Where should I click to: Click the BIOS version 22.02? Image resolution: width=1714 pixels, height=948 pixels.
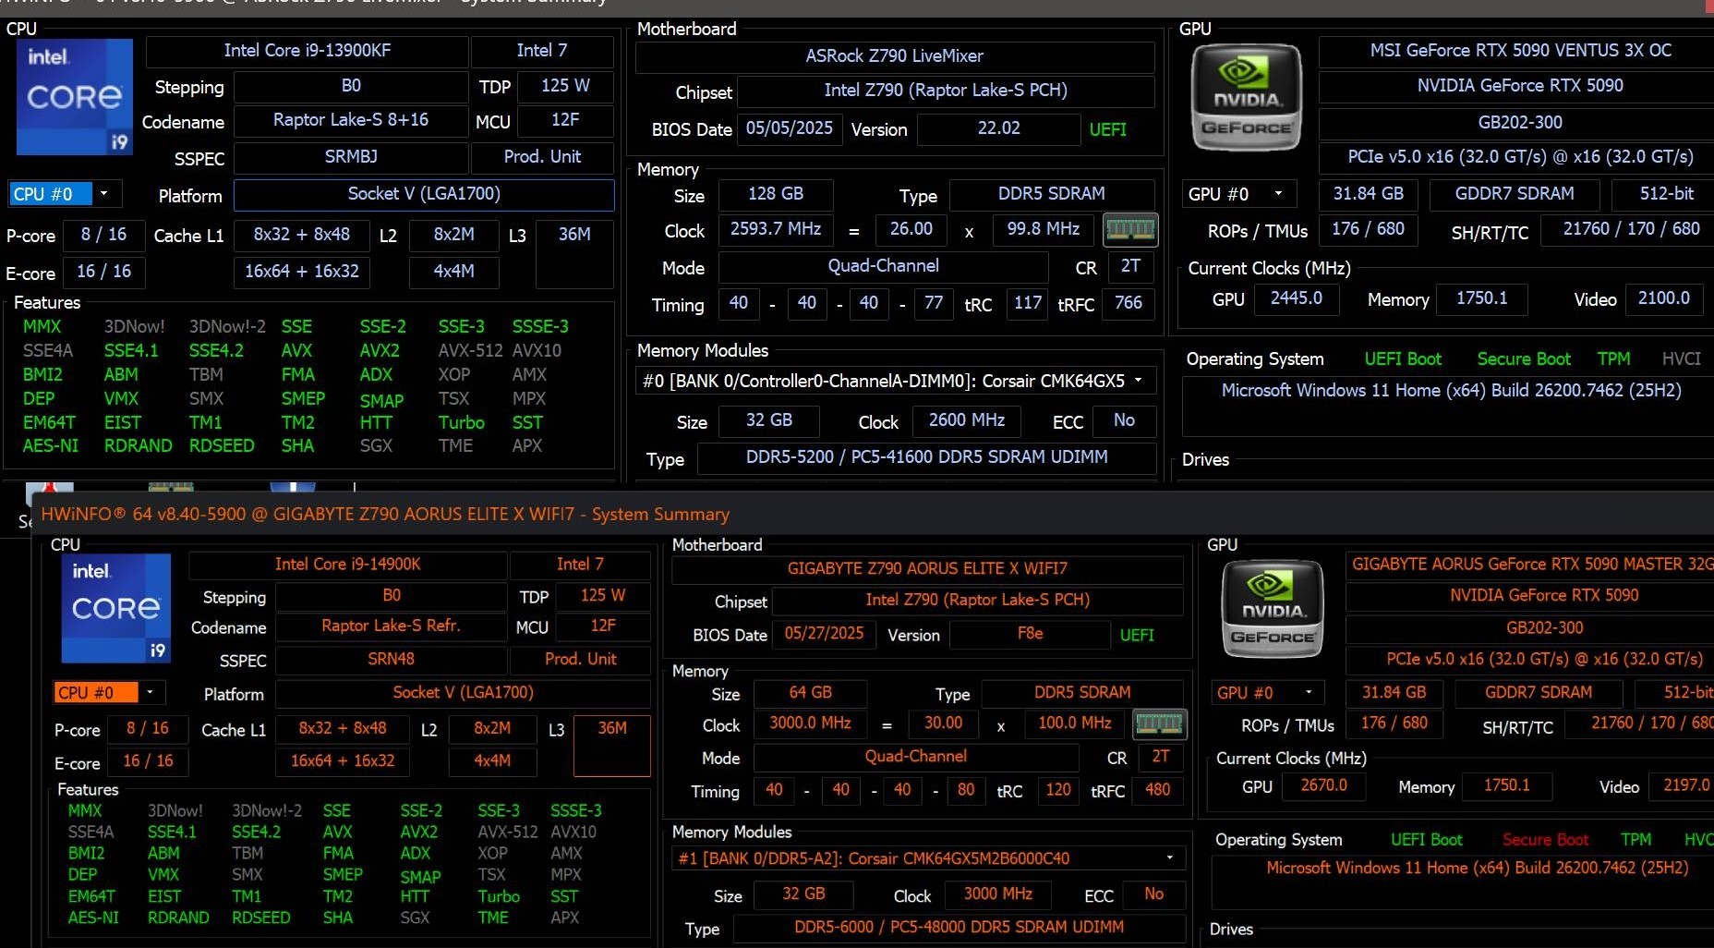pyautogui.click(x=998, y=129)
